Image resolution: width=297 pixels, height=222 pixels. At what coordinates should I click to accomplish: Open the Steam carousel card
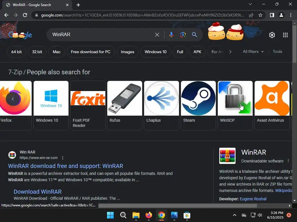click(198, 105)
